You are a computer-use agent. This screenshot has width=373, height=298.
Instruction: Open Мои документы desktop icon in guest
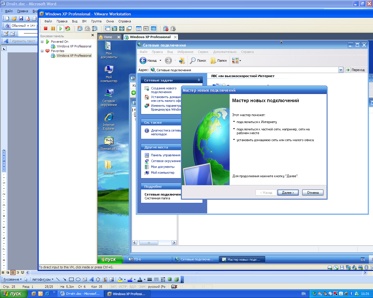(109, 50)
